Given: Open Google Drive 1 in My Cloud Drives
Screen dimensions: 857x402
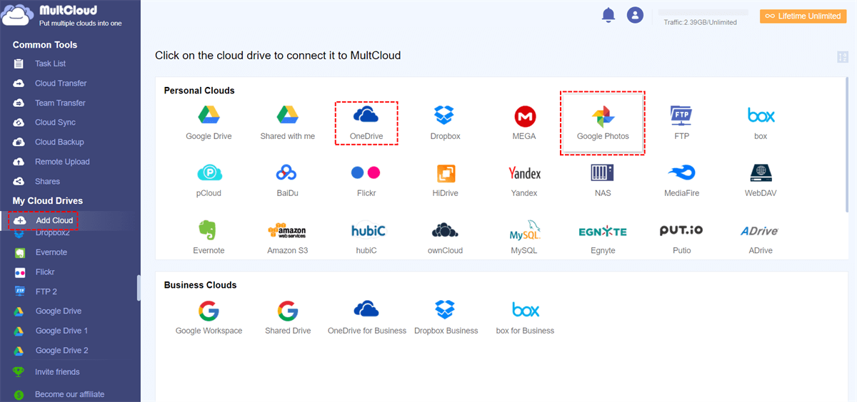Looking at the screenshot, I should coord(61,331).
